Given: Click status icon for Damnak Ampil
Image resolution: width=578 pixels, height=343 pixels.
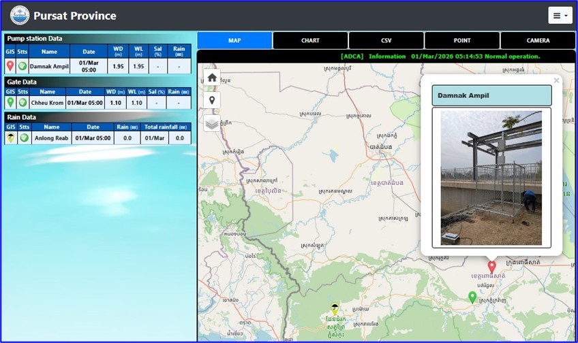Looking at the screenshot, I should 22,66.
